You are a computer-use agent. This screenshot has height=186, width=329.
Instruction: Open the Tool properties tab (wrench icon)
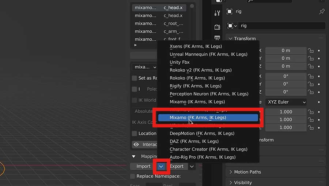point(217,13)
